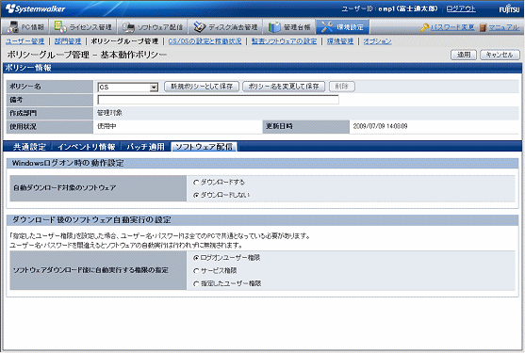Click ポリシー名を変更して保存 button
The image size is (525, 353).
pos(284,87)
